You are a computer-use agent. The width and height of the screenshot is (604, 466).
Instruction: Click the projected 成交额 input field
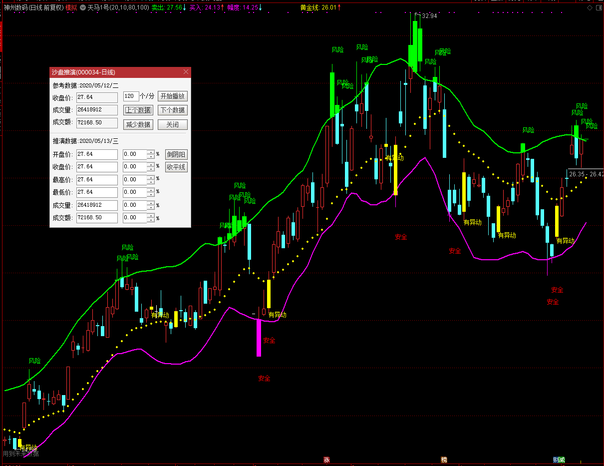point(97,218)
